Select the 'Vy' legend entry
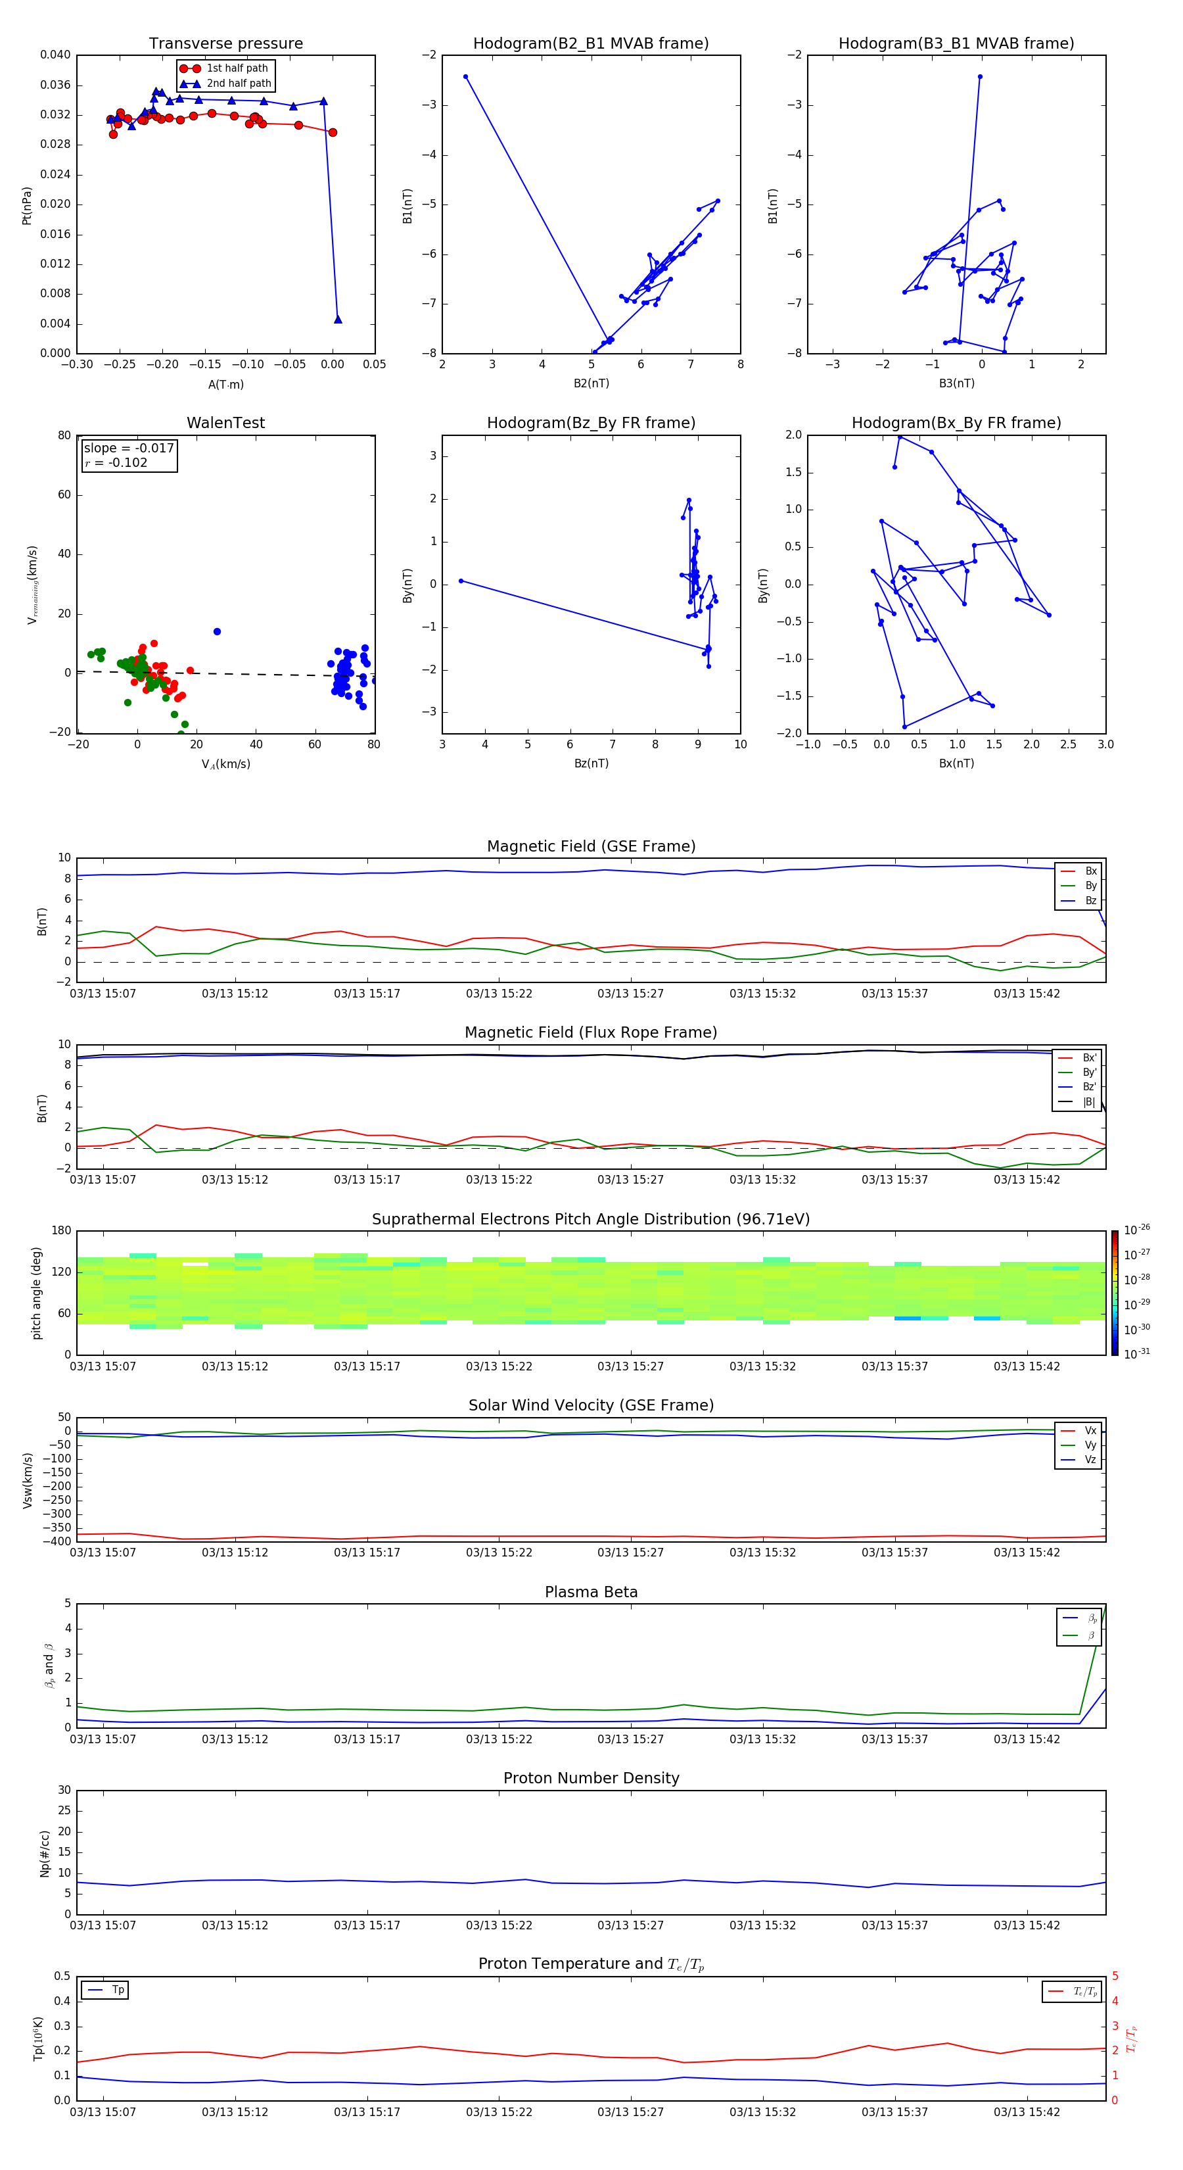 click(x=1079, y=1445)
